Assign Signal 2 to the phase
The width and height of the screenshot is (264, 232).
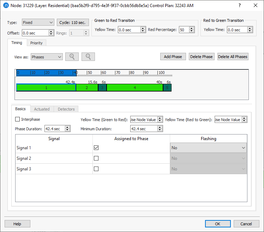(x=96, y=158)
